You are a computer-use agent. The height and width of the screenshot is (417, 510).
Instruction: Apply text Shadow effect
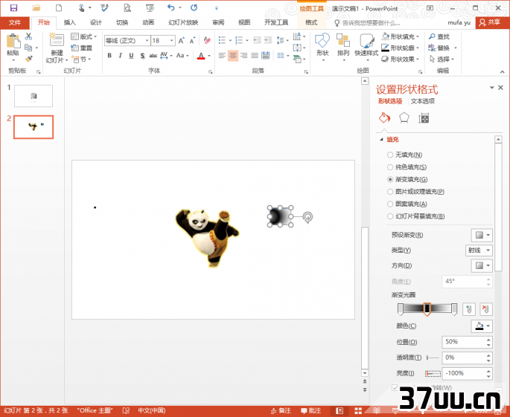[x=142, y=56]
